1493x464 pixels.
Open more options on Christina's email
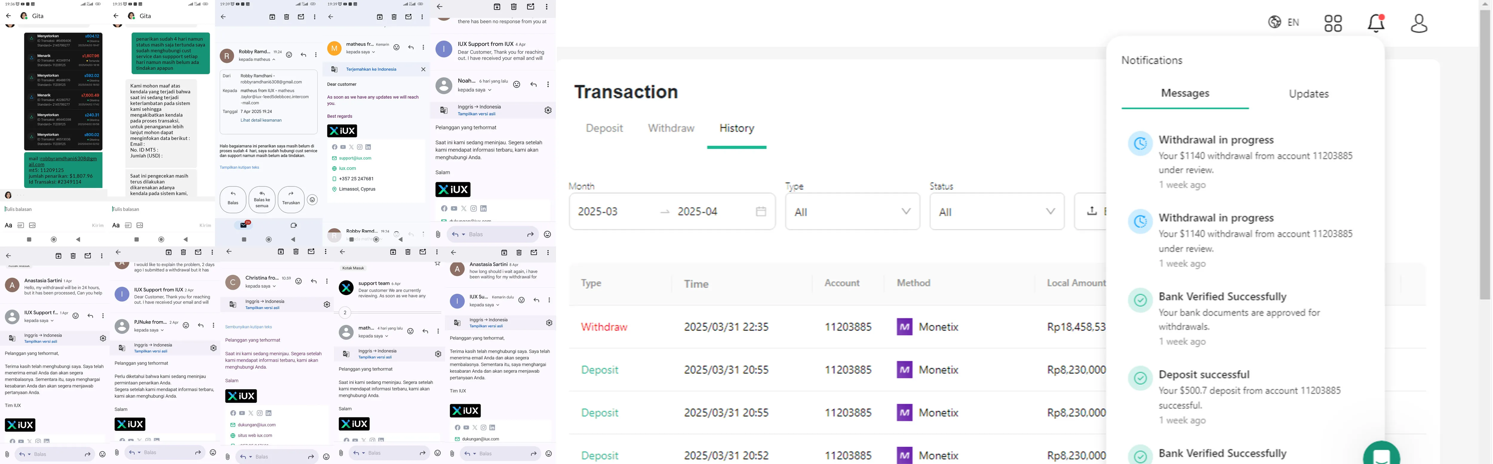pos(327,281)
